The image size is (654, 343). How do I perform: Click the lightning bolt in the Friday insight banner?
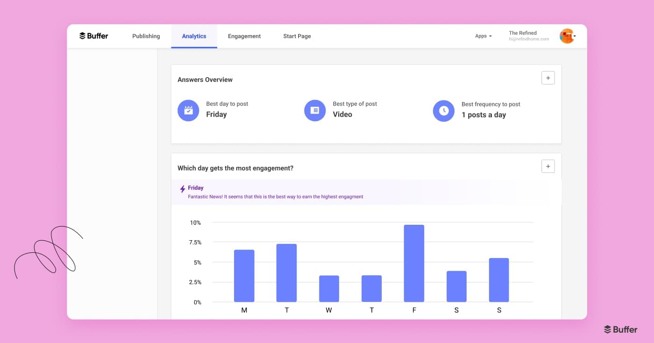[182, 189]
